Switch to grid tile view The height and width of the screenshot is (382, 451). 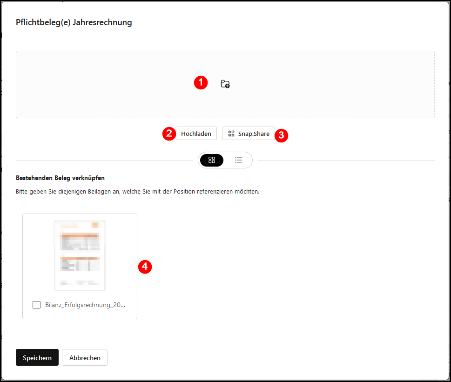point(212,160)
